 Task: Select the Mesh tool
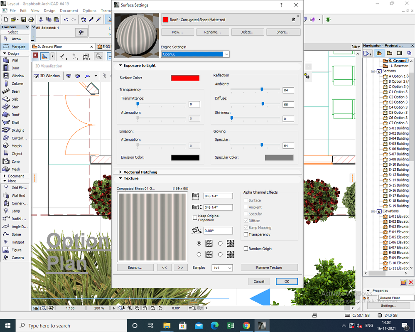[16, 169]
